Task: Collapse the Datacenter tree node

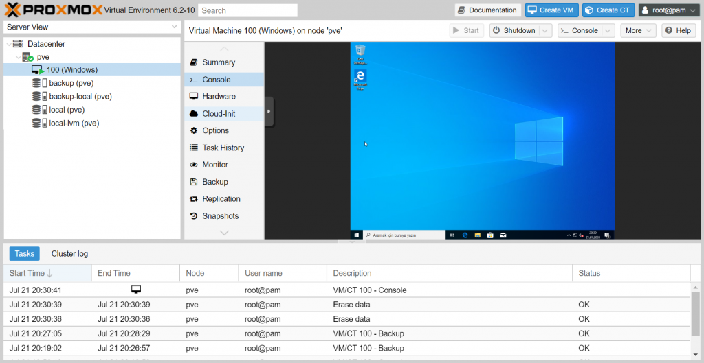Action: pos(8,44)
